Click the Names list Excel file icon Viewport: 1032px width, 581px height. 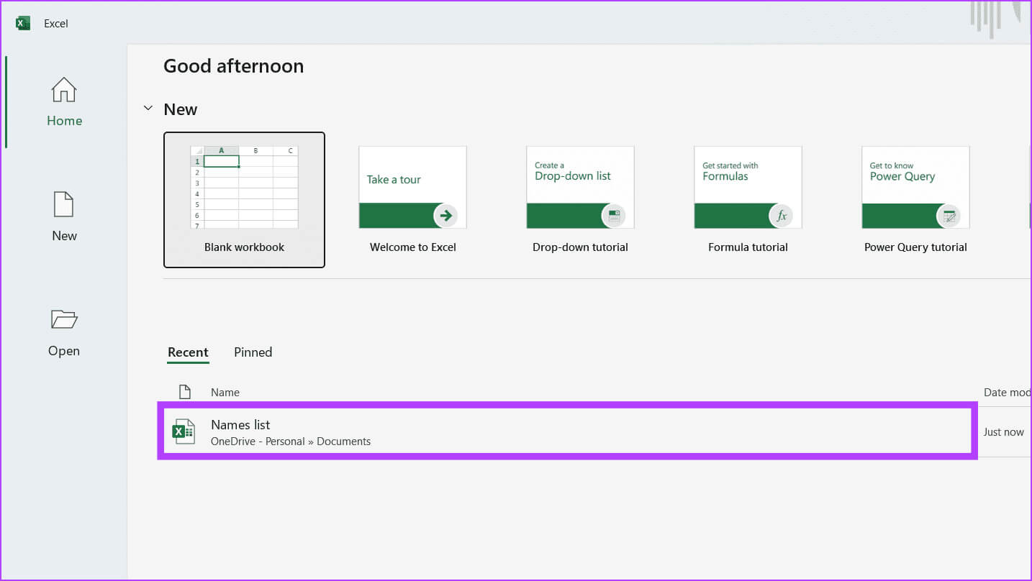click(x=184, y=431)
